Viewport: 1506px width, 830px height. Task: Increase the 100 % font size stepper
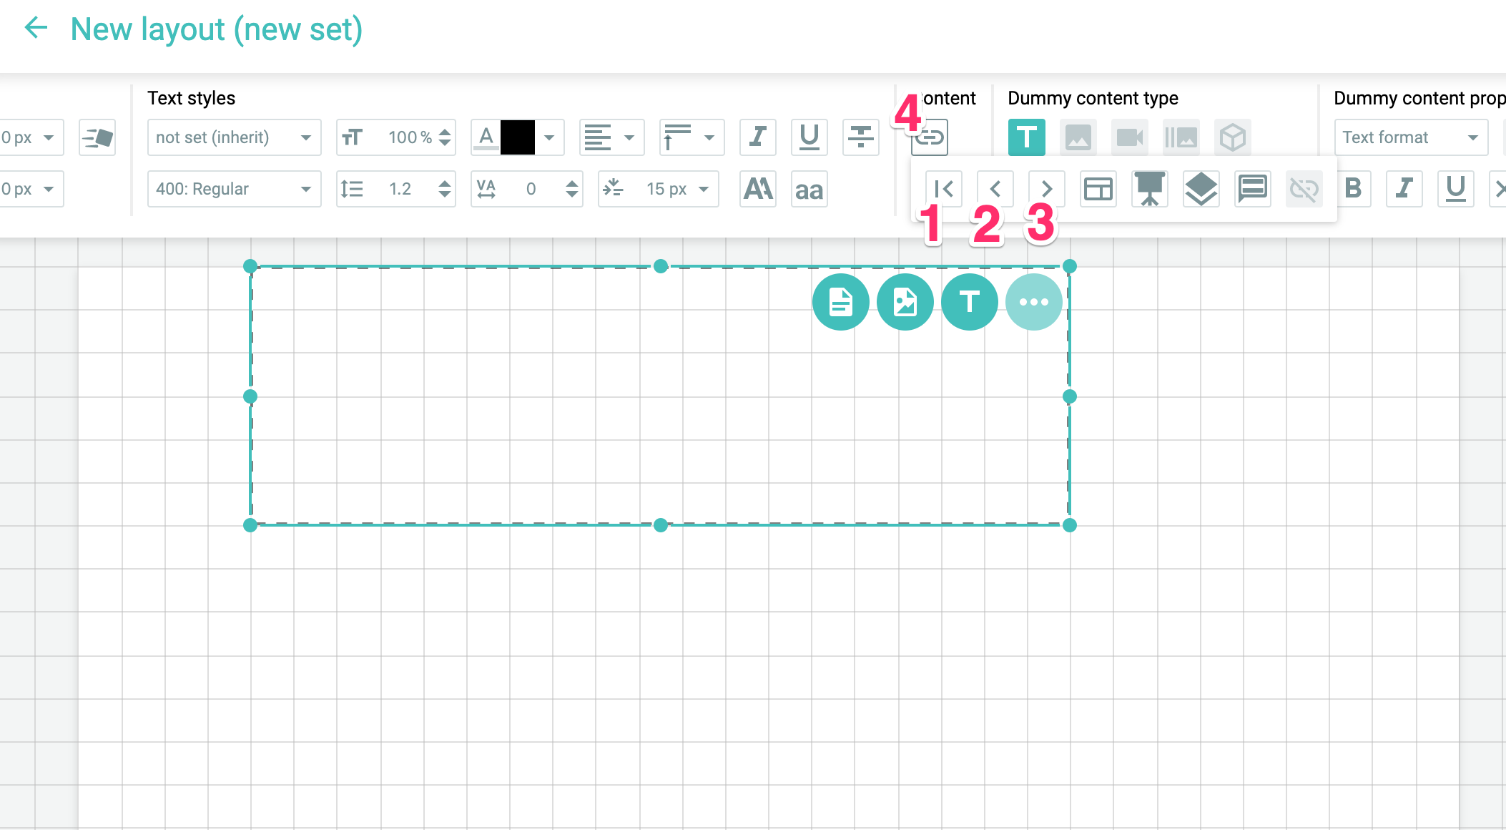pos(445,132)
